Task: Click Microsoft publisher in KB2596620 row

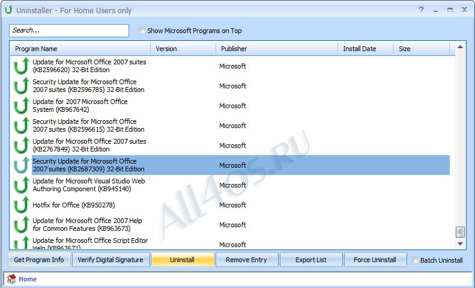Action: pos(232,66)
